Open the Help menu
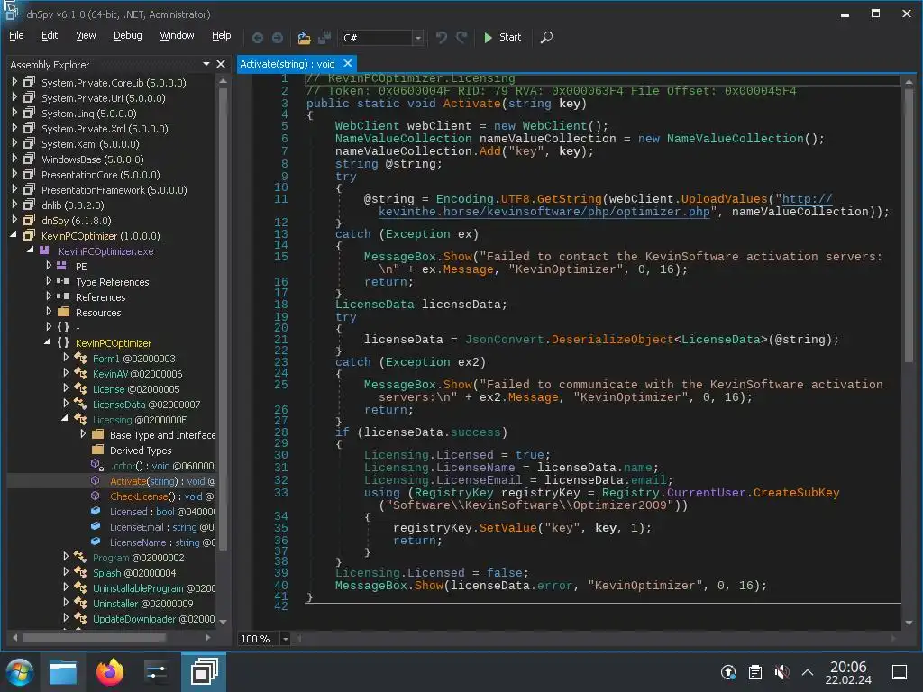This screenshot has height=692, width=923. tap(222, 36)
